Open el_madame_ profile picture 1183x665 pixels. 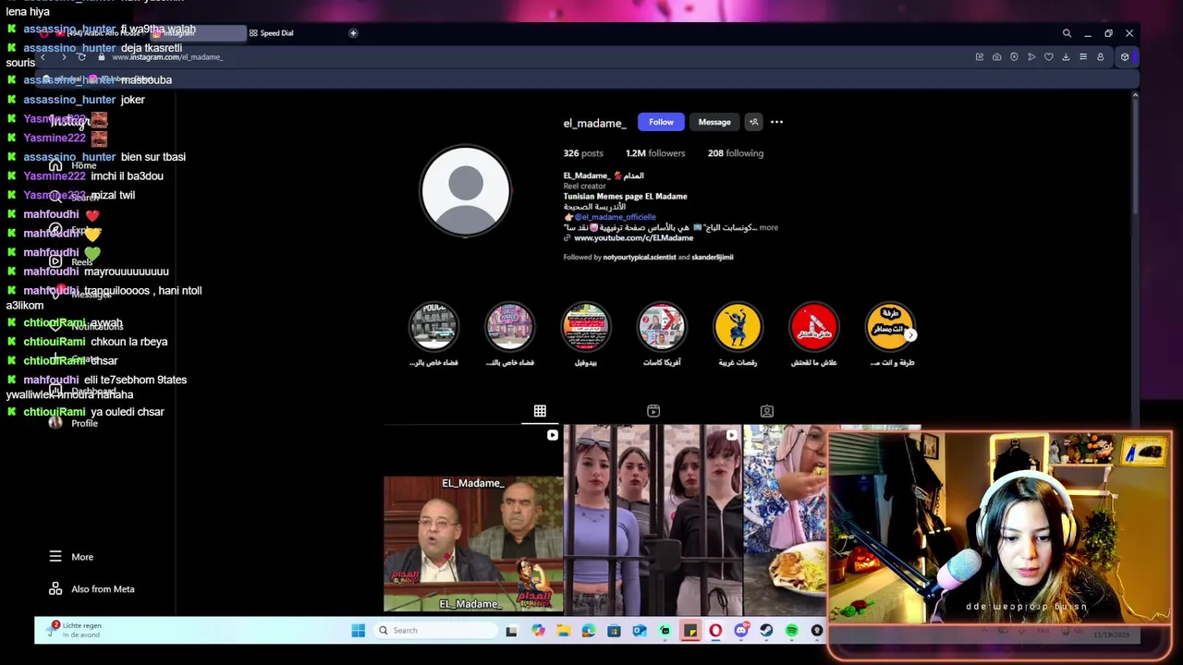(465, 190)
